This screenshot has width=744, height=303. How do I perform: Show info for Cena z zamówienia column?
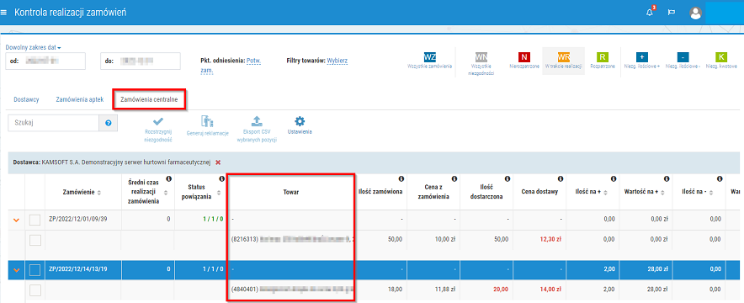454,178
